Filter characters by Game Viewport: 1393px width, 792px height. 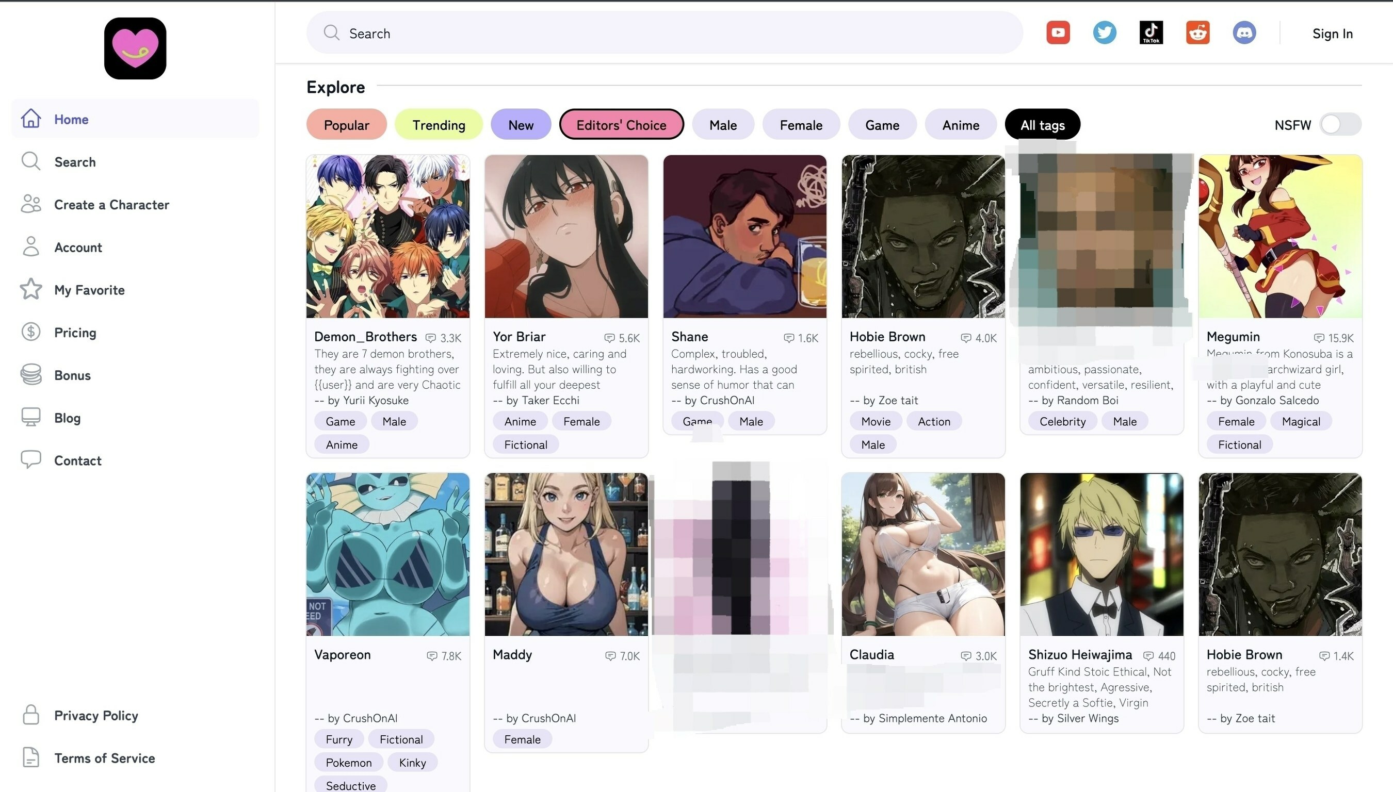[882, 125]
